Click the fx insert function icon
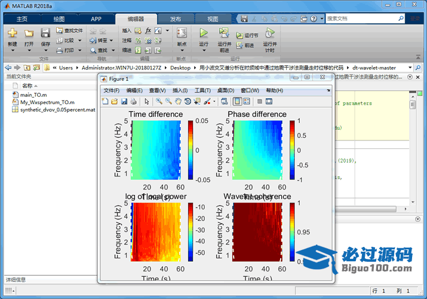Viewport: 427px width, 299px height. tap(148, 30)
